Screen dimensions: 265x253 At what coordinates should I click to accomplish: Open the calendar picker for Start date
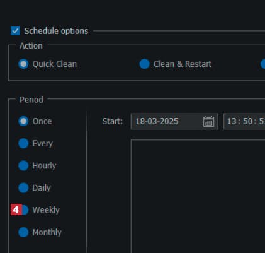pyautogui.click(x=208, y=121)
